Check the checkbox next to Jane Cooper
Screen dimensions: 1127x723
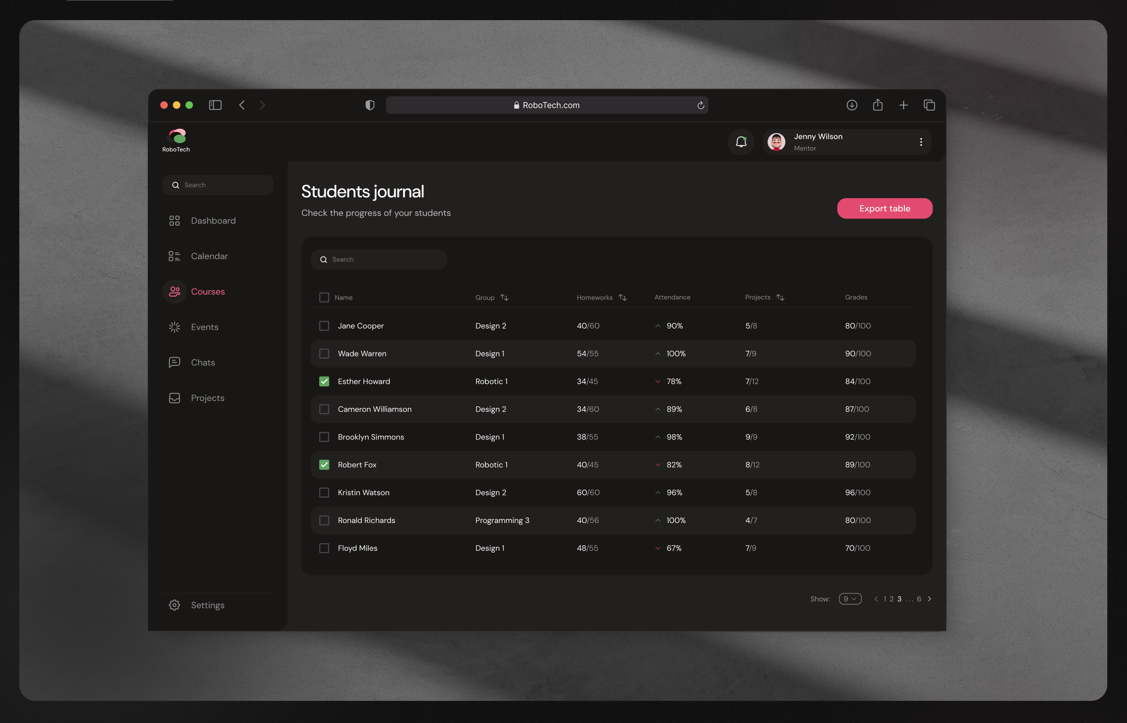pos(324,325)
